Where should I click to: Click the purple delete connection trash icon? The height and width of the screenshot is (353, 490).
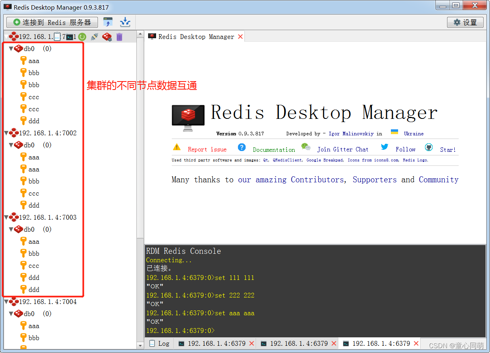(119, 37)
